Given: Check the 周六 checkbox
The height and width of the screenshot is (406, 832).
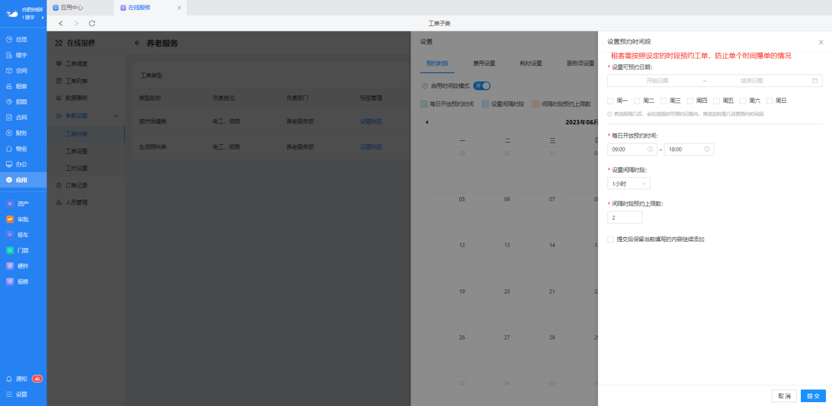Looking at the screenshot, I should click(x=743, y=101).
